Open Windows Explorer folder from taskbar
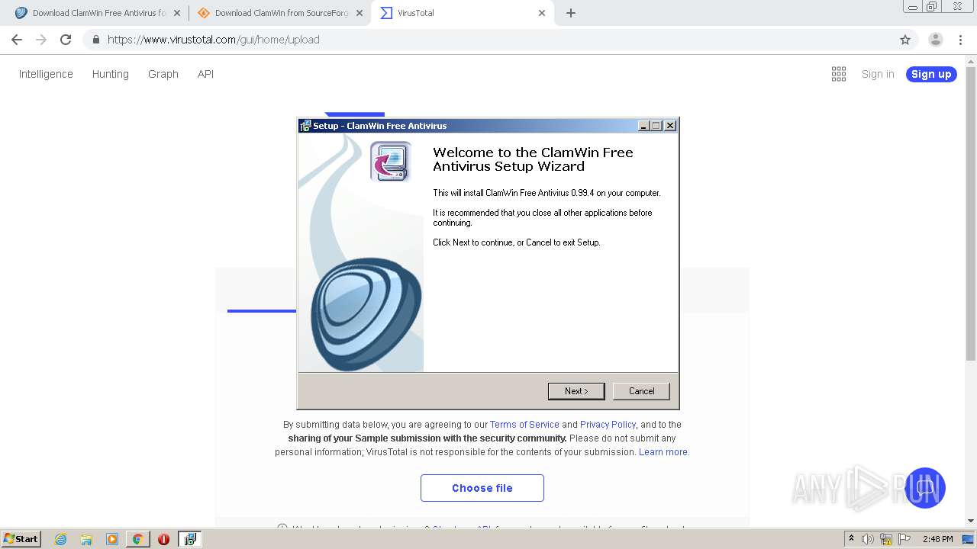Viewport: 977px width, 549px height. pos(86,539)
